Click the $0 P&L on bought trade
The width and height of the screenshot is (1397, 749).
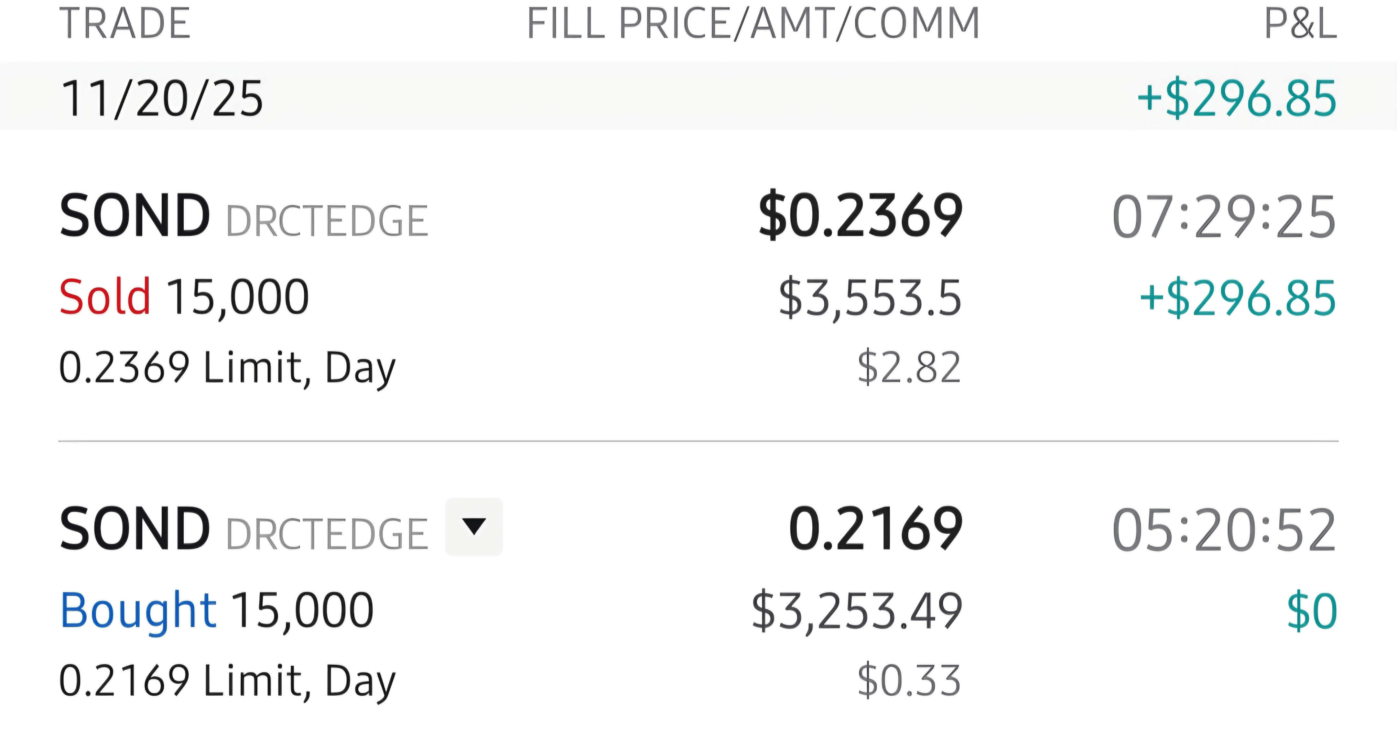click(x=1312, y=611)
